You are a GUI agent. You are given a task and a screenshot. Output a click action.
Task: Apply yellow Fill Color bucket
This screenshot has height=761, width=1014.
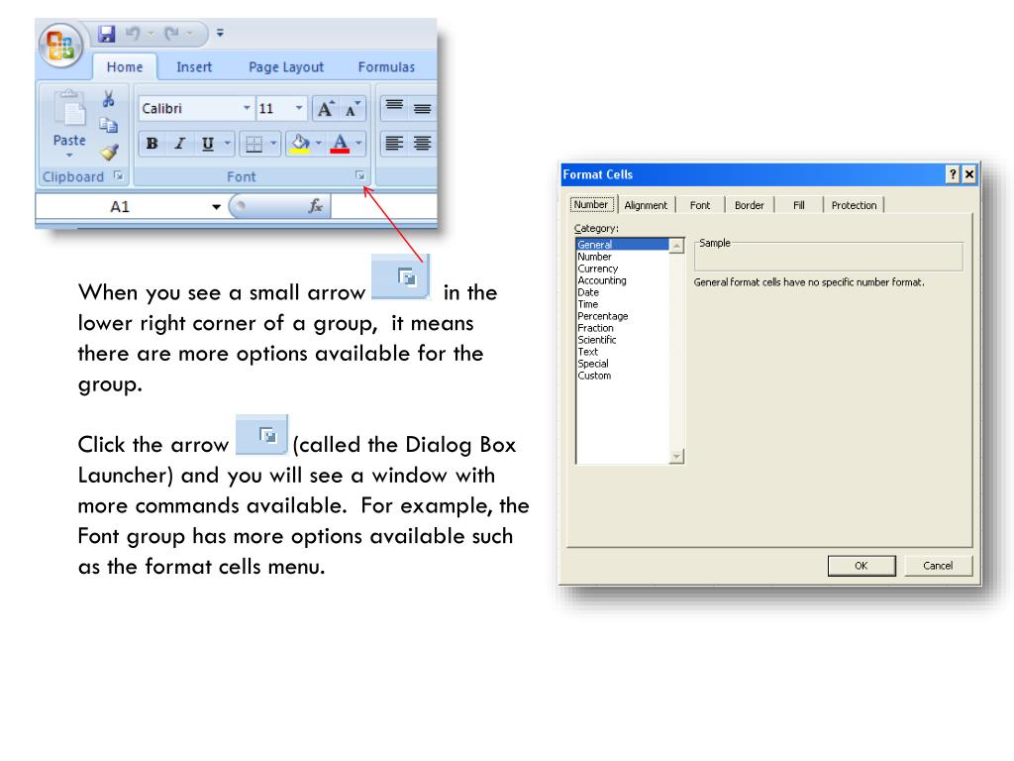(299, 144)
